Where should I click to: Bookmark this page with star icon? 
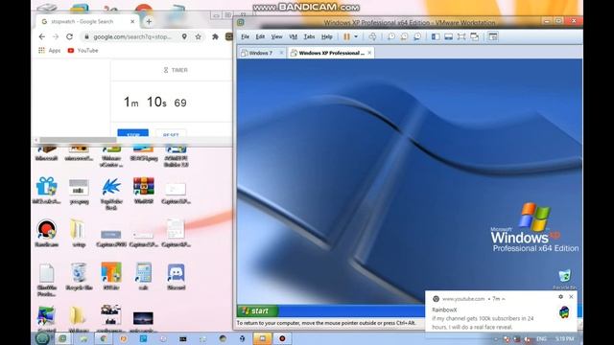[199, 36]
